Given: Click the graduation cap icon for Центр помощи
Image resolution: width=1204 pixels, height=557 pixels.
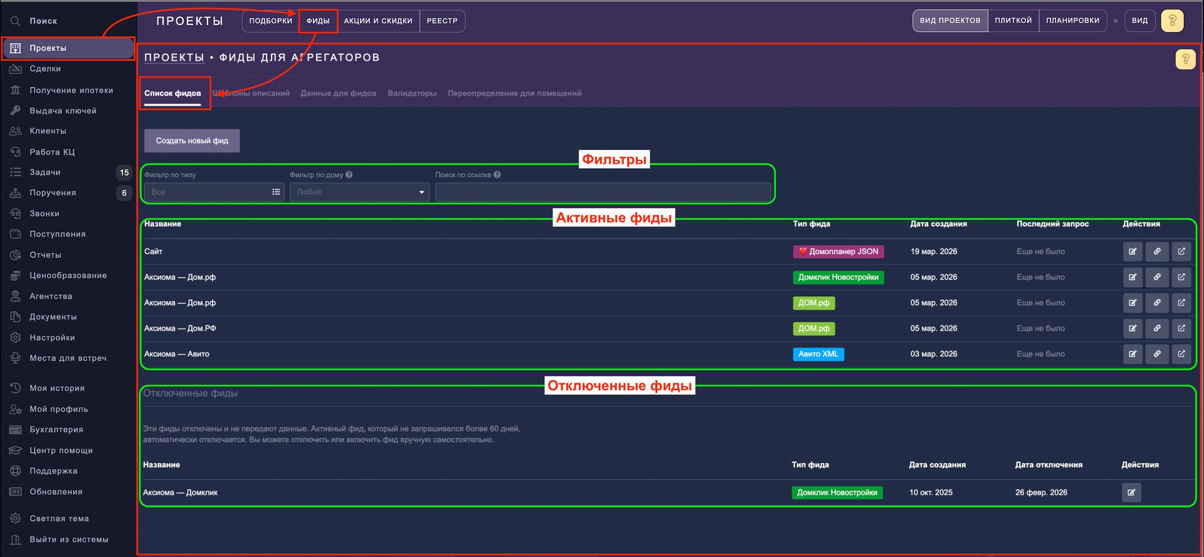Looking at the screenshot, I should pyautogui.click(x=16, y=450).
